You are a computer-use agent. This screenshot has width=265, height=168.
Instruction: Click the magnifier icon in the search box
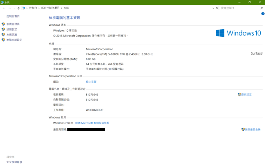point(262,8)
